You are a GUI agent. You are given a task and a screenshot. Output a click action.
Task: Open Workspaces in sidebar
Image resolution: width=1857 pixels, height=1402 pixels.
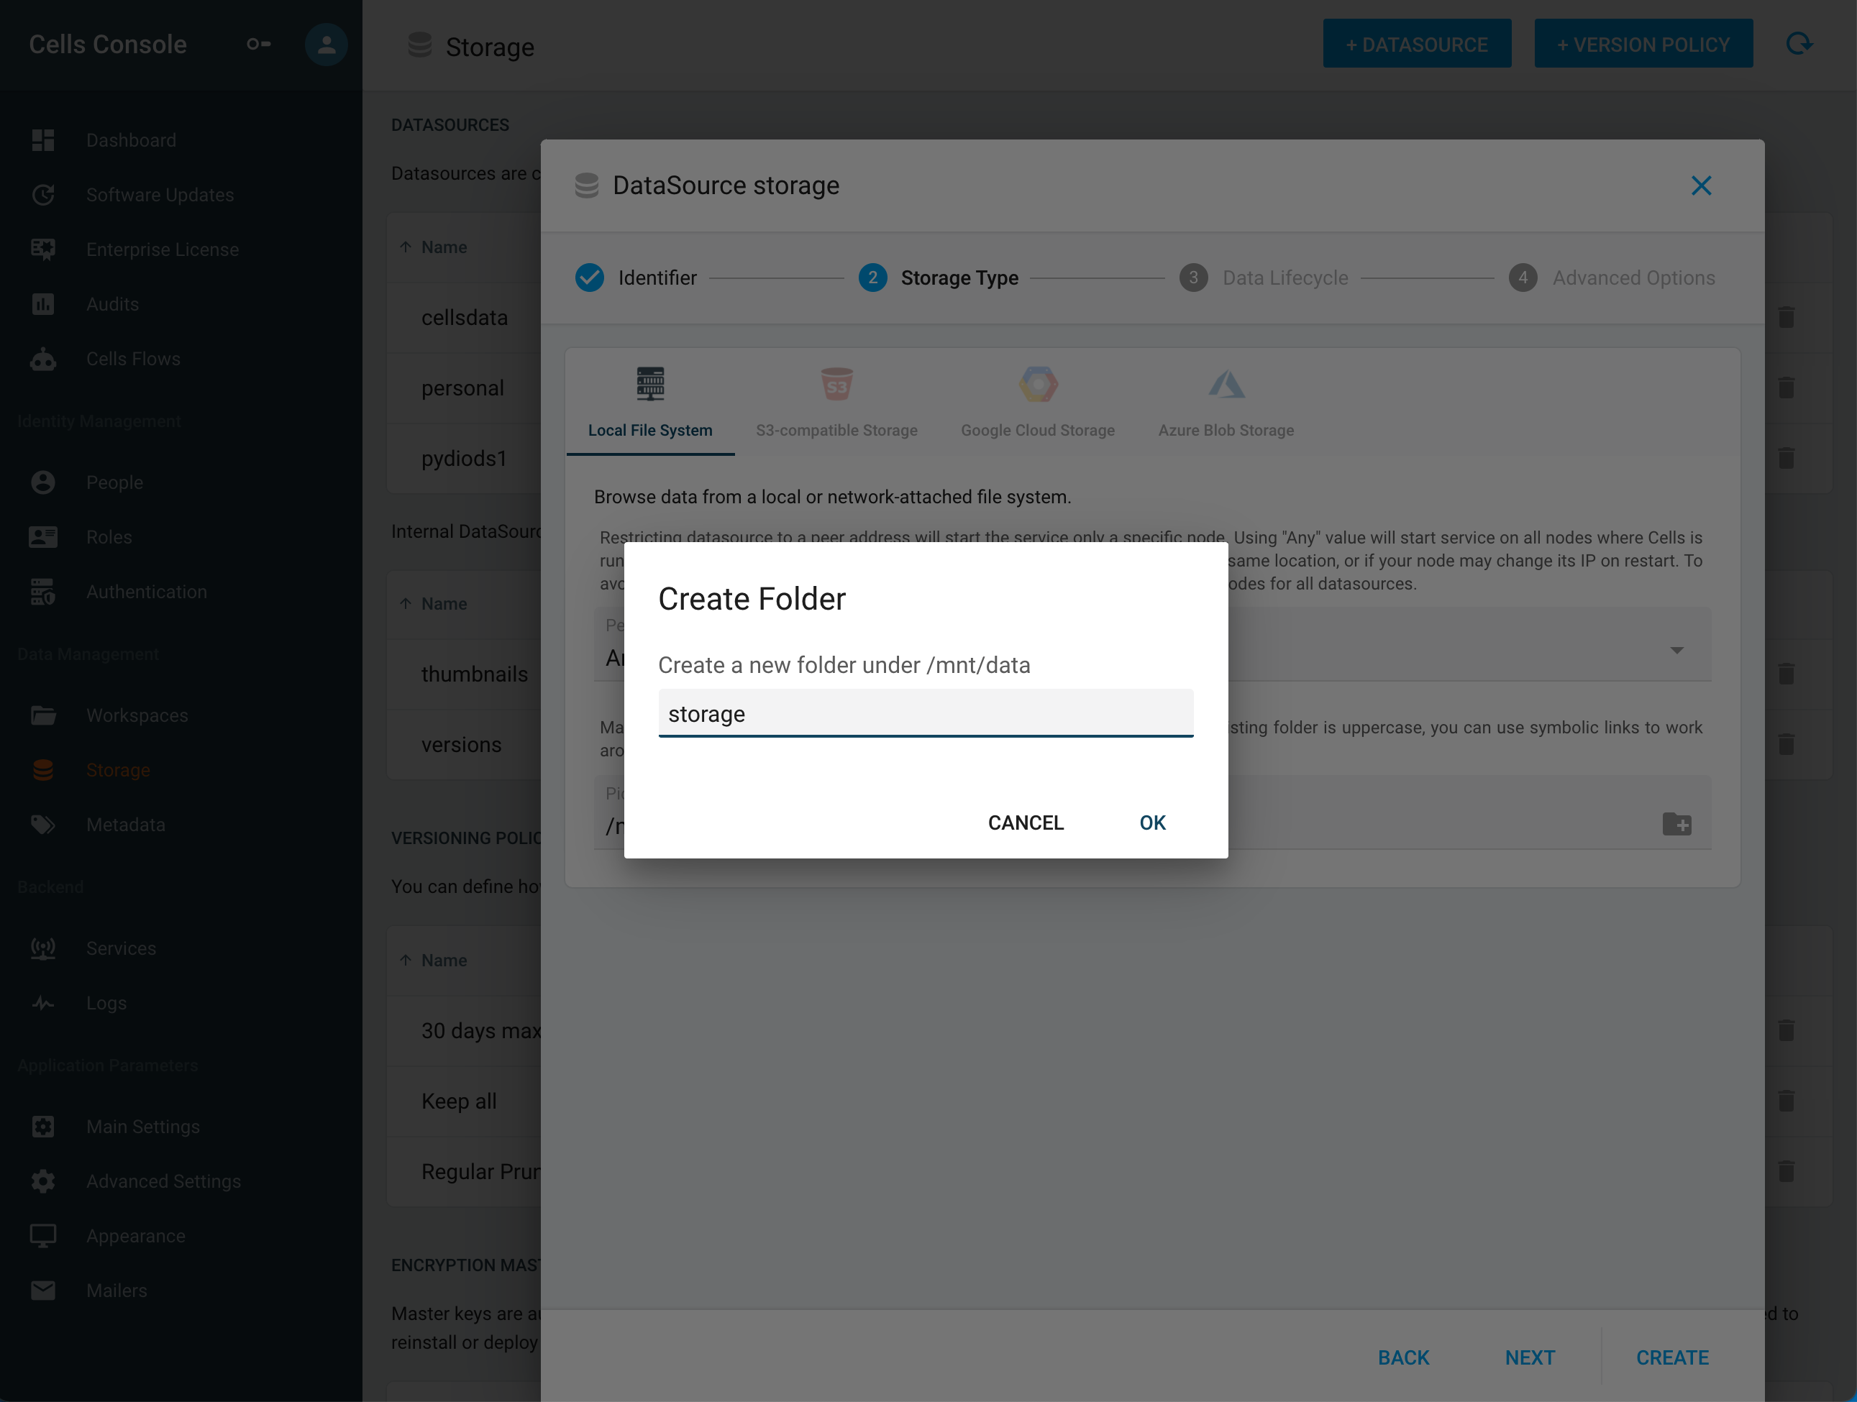tap(137, 715)
